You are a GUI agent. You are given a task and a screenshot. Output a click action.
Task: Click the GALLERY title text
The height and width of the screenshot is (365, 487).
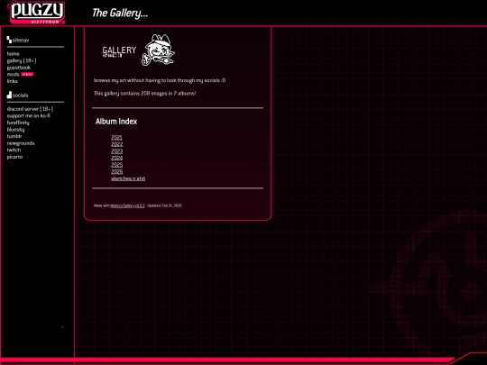point(119,50)
